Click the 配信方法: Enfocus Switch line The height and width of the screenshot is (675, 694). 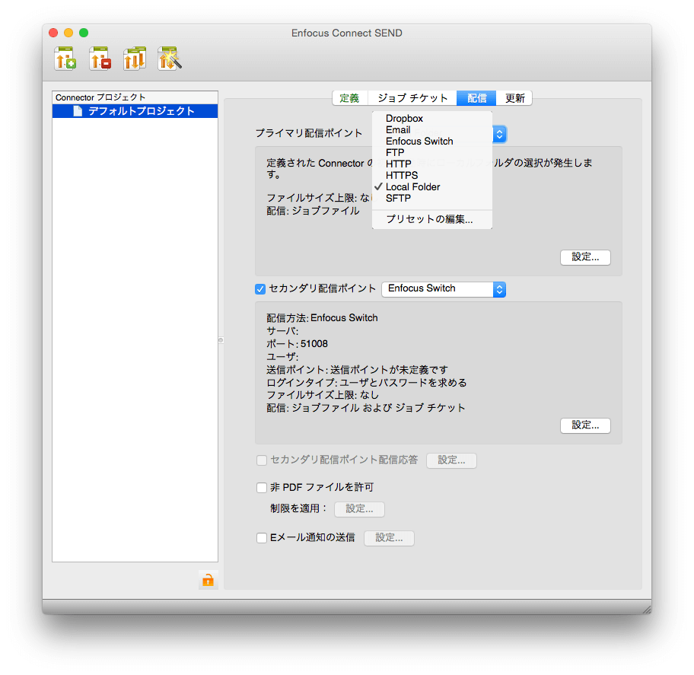pyautogui.click(x=322, y=318)
